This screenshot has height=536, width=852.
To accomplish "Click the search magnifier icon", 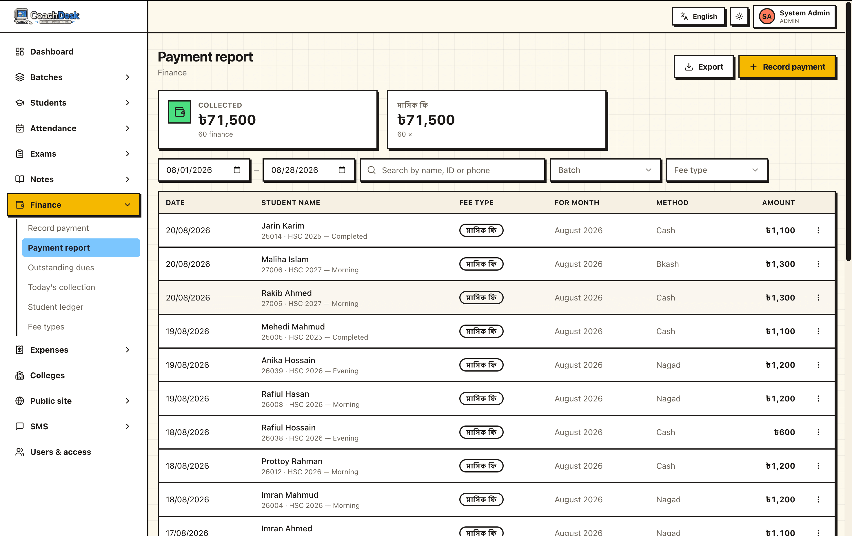I will point(372,170).
